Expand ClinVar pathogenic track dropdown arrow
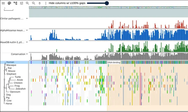188x112 pixels. click(27, 18)
